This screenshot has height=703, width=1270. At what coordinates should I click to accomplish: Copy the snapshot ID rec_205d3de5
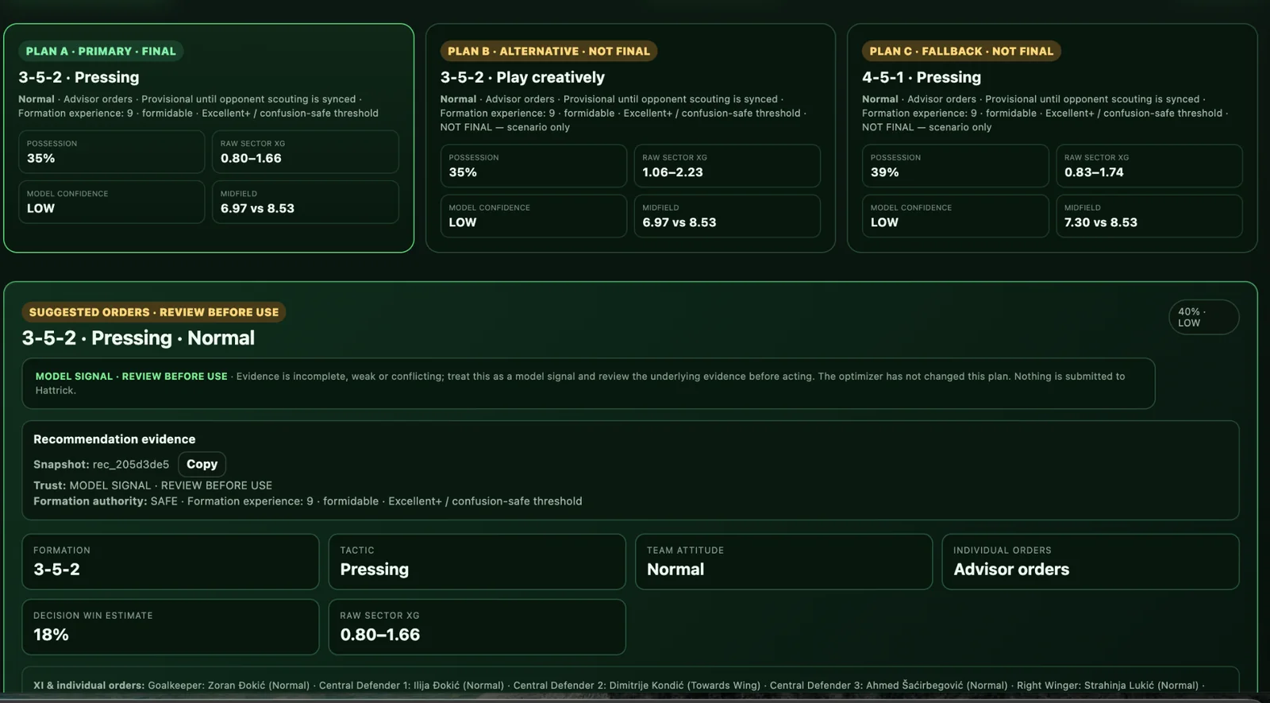click(x=202, y=464)
